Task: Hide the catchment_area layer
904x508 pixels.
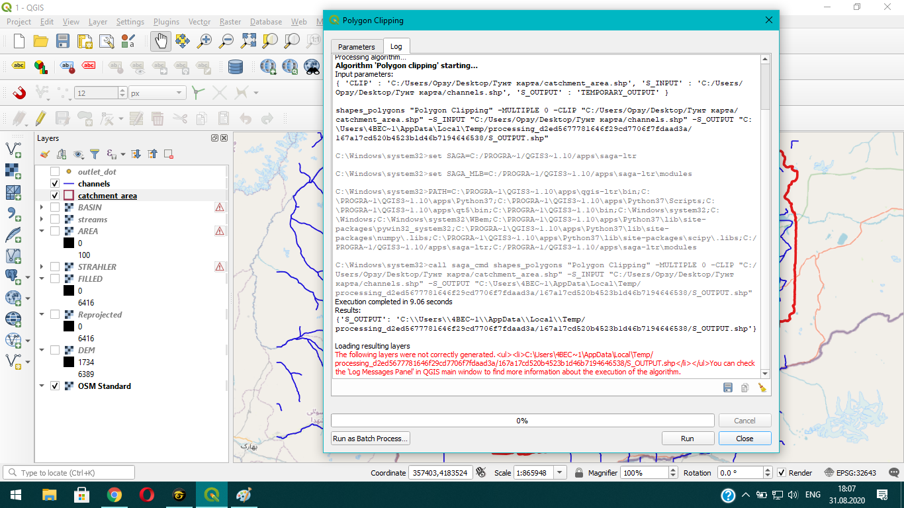Action: click(55, 196)
